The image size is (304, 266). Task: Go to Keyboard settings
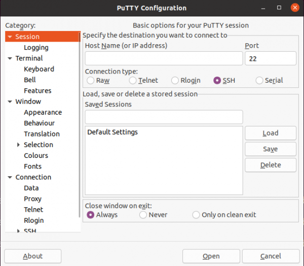[x=39, y=69]
